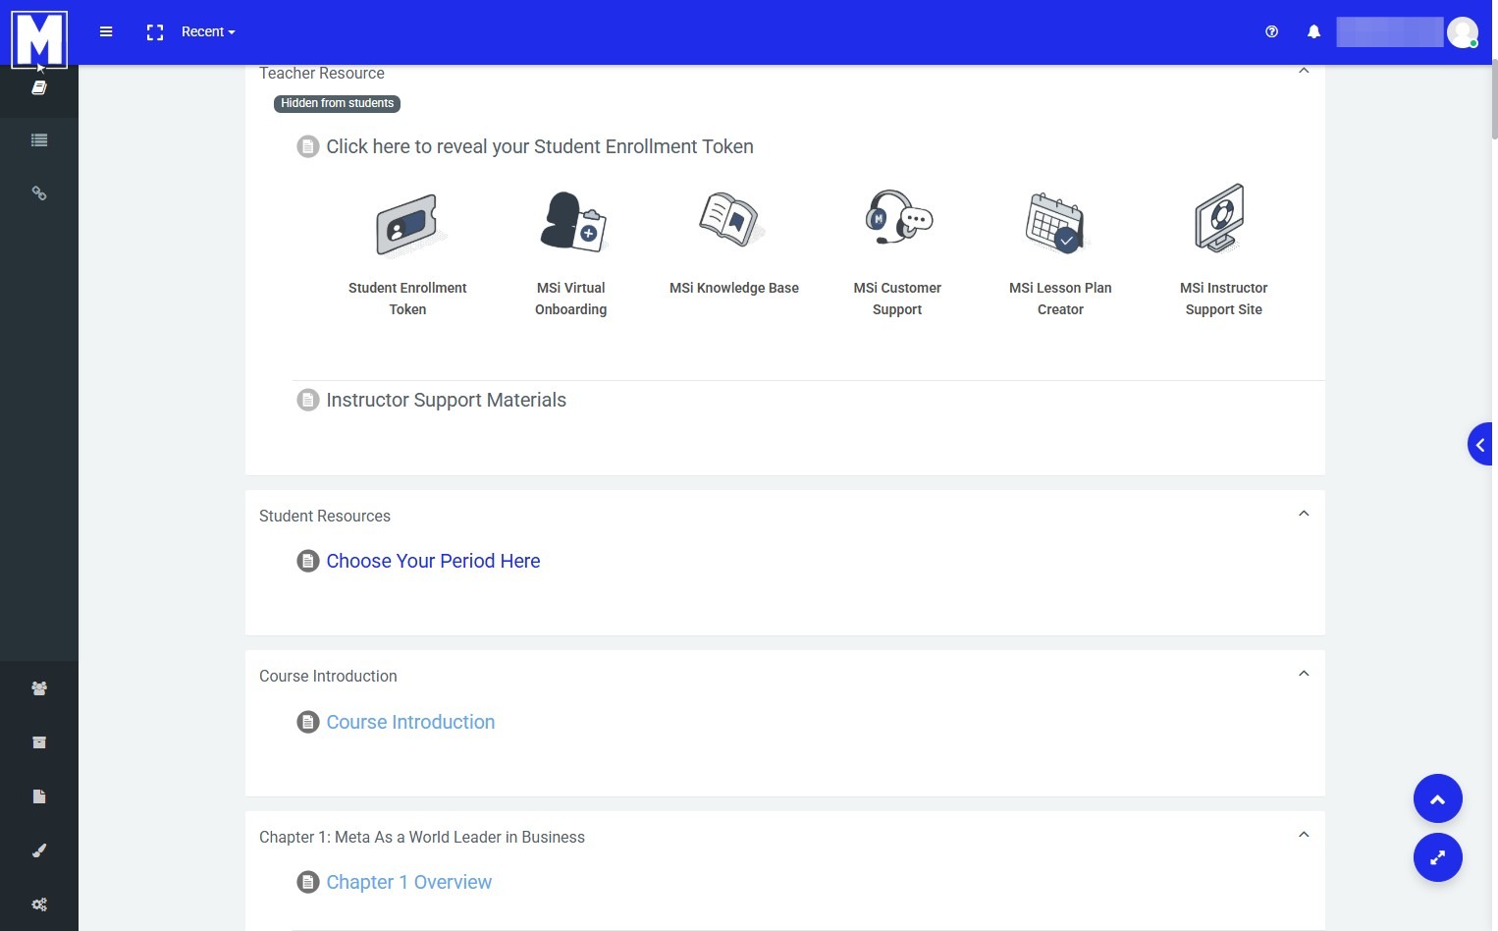Click the blurred username in top bar
The image size is (1498, 931).
pos(1390,32)
